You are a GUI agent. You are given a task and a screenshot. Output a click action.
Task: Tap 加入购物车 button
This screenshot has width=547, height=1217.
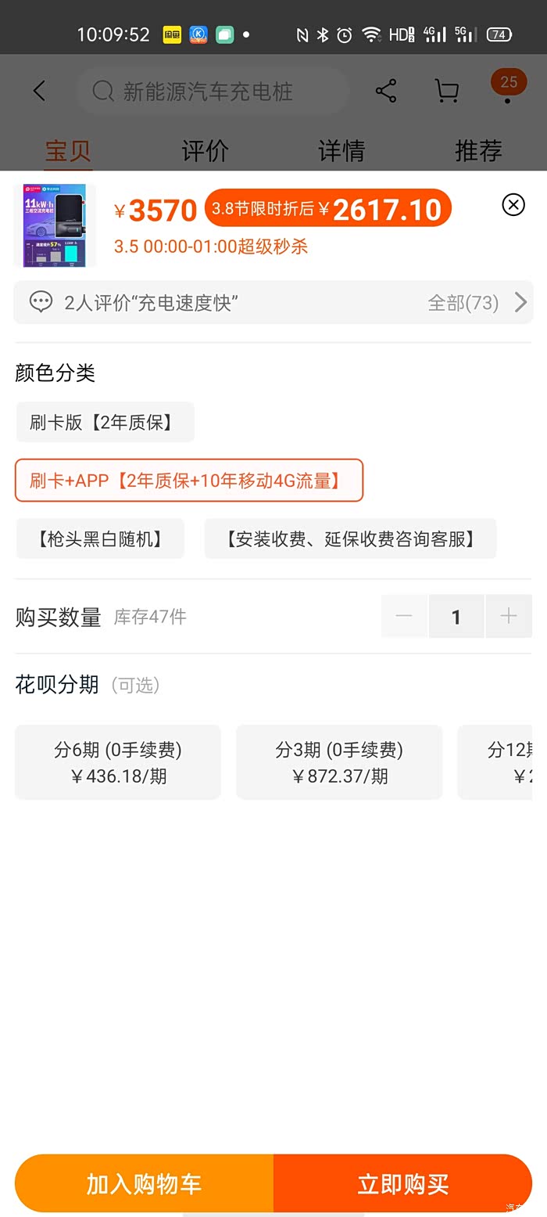click(x=145, y=1183)
